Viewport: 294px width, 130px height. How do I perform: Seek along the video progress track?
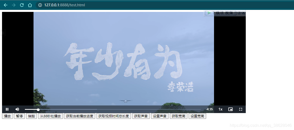(x=113, y=110)
